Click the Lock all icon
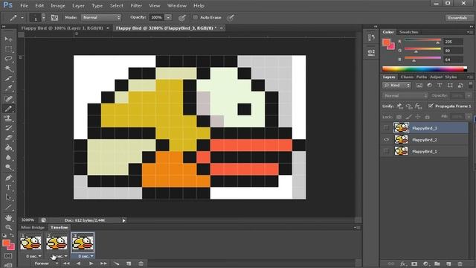This screenshot has height=268, width=476. 427,117
